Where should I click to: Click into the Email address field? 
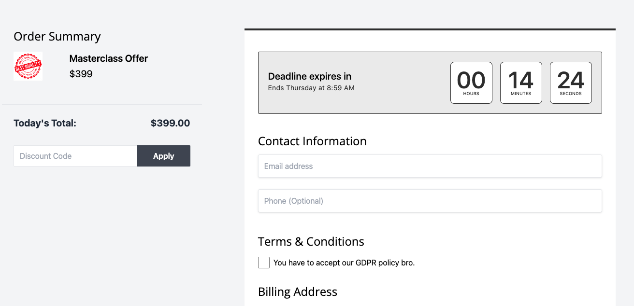(x=430, y=166)
